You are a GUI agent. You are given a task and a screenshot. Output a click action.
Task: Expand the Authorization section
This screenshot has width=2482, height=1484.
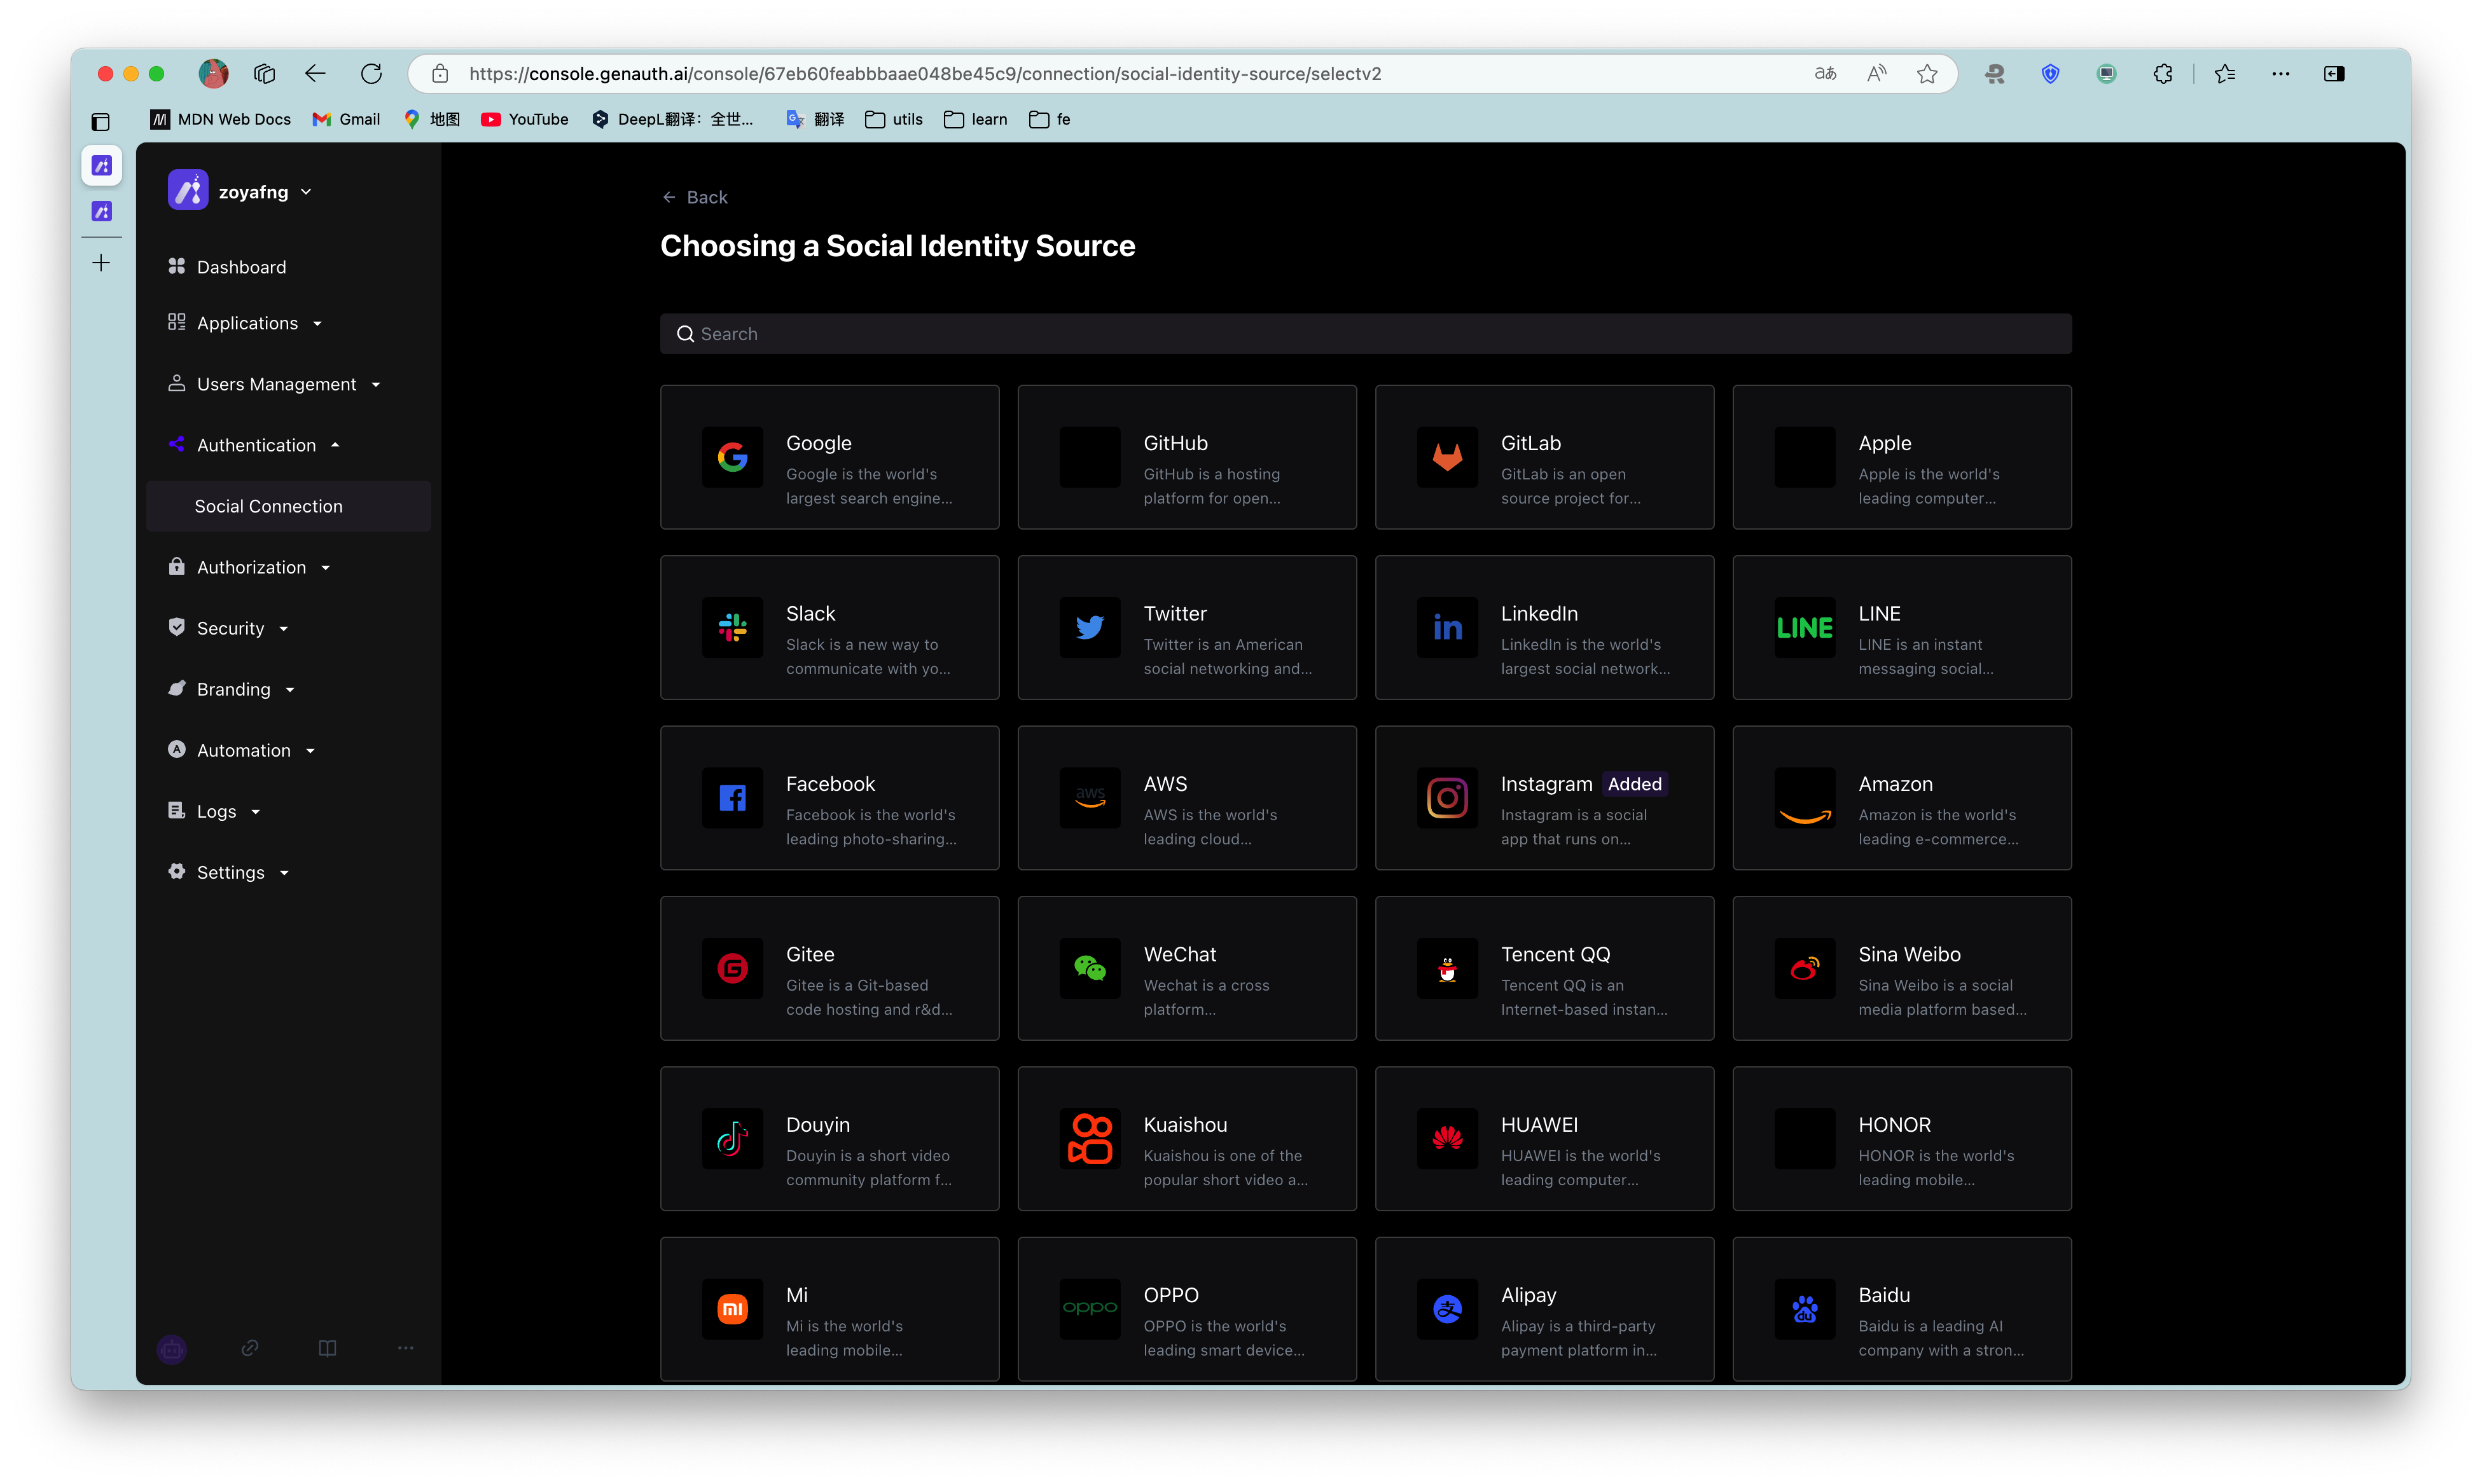coord(250,567)
